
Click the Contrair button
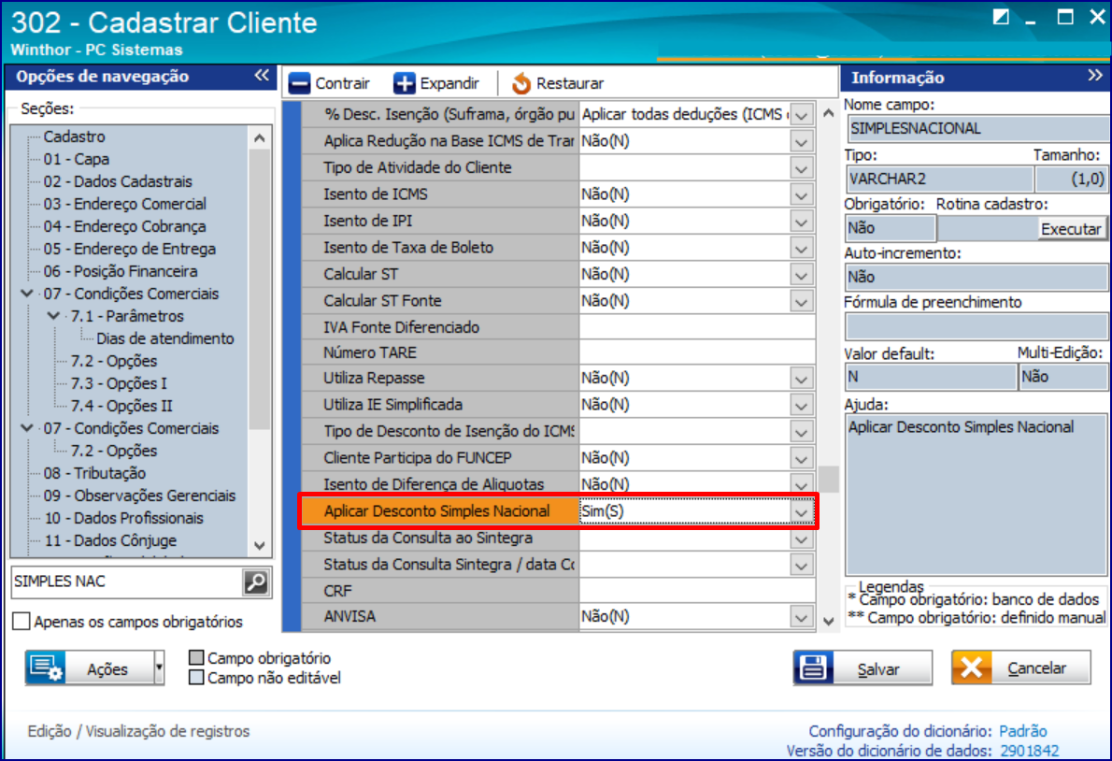tap(330, 83)
